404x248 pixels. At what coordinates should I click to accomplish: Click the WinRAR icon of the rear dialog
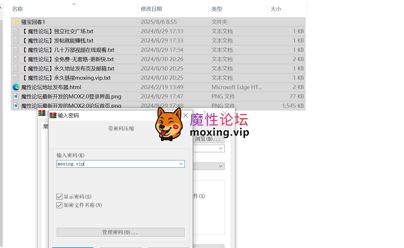point(42,113)
